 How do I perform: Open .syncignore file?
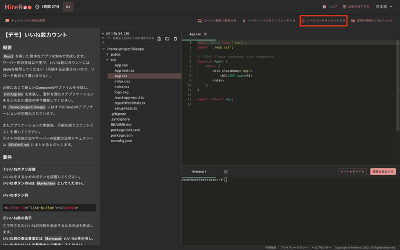point(120,119)
